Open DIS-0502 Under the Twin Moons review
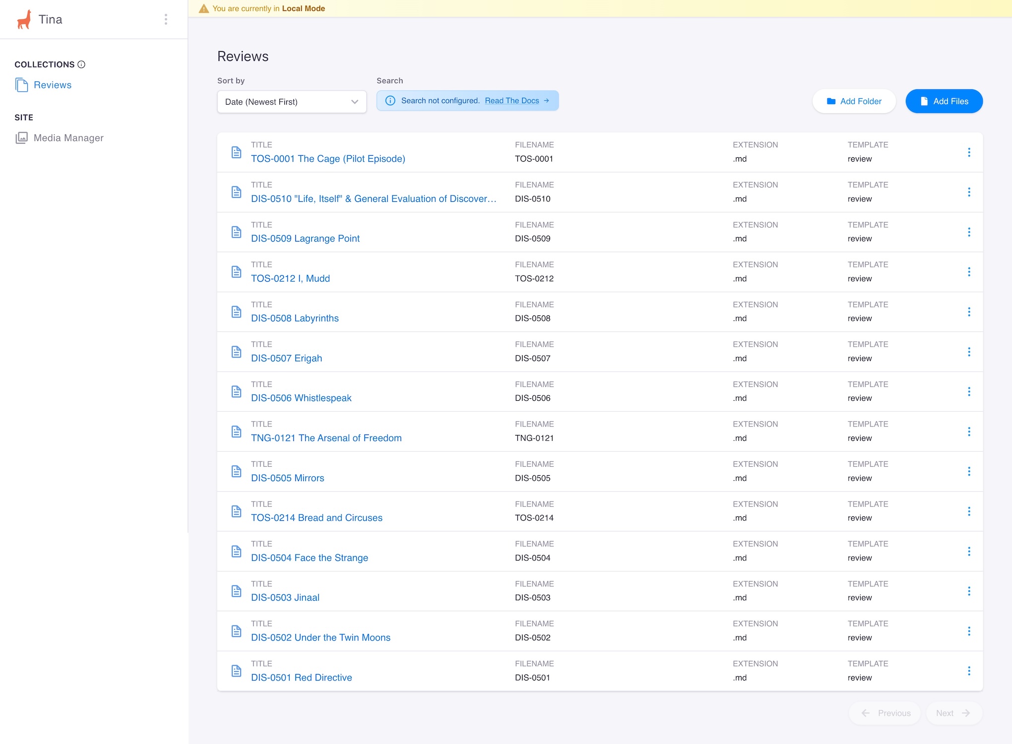Viewport: 1012px width, 744px height. pyautogui.click(x=321, y=638)
